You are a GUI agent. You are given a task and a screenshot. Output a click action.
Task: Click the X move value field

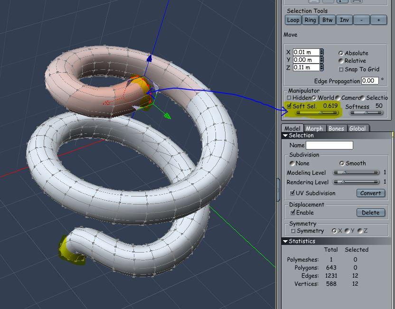point(306,52)
